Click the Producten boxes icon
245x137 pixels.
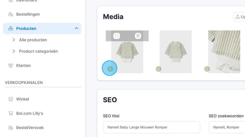11,28
